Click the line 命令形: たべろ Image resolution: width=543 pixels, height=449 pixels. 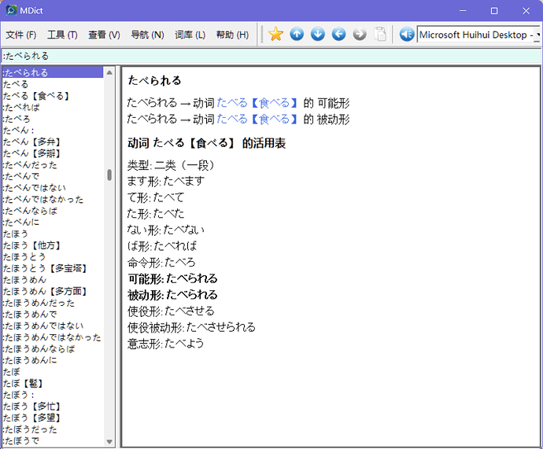tap(161, 262)
